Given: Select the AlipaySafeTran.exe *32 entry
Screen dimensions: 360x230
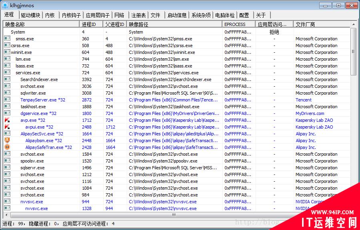Looking at the screenshot, I should coord(49,147).
